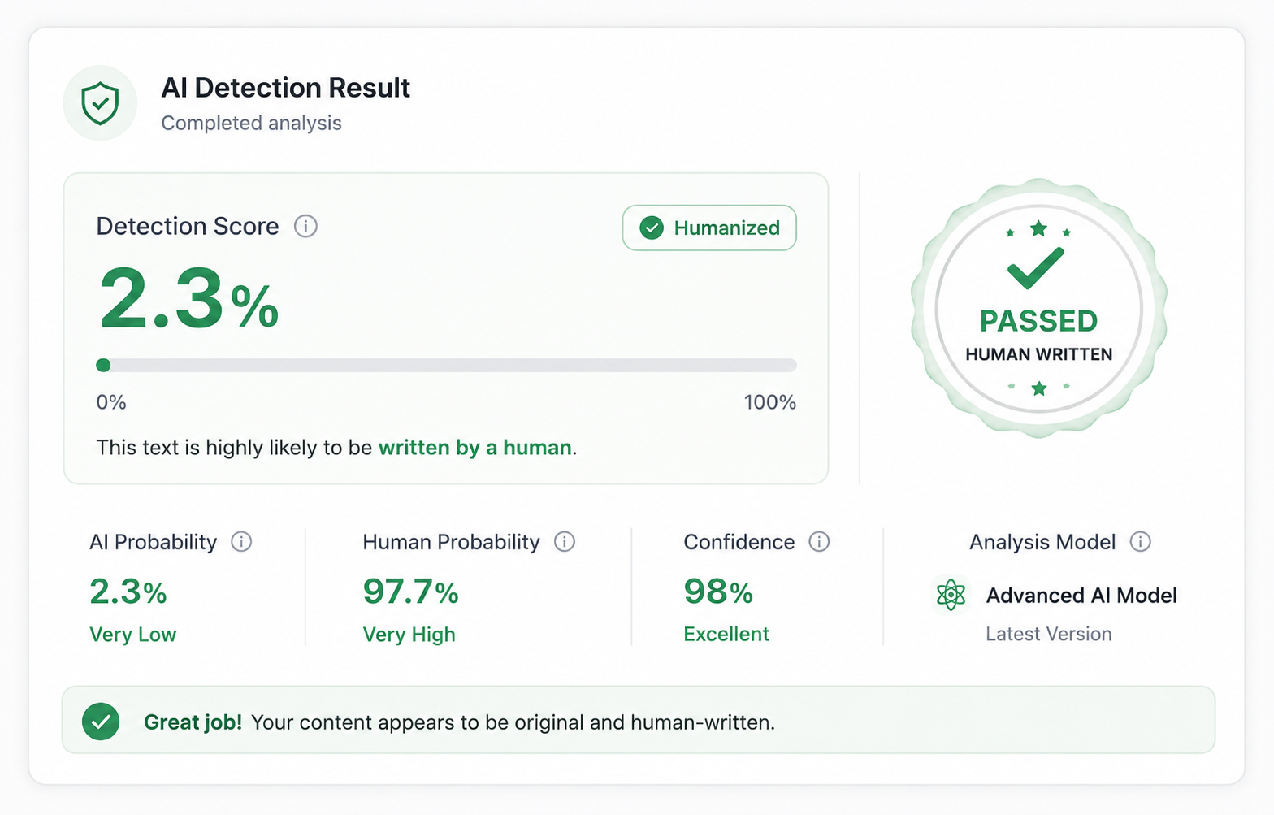
Task: Click the Humanized badge button
Action: point(709,228)
